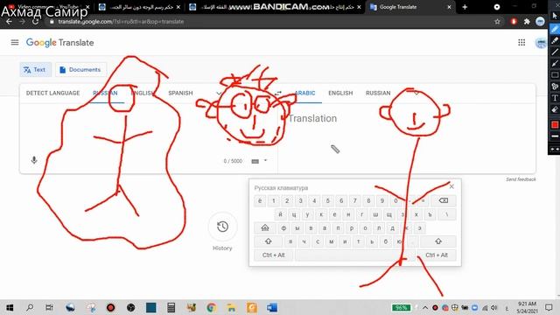Select the rectangle tool in drawing toolbar

[554, 75]
